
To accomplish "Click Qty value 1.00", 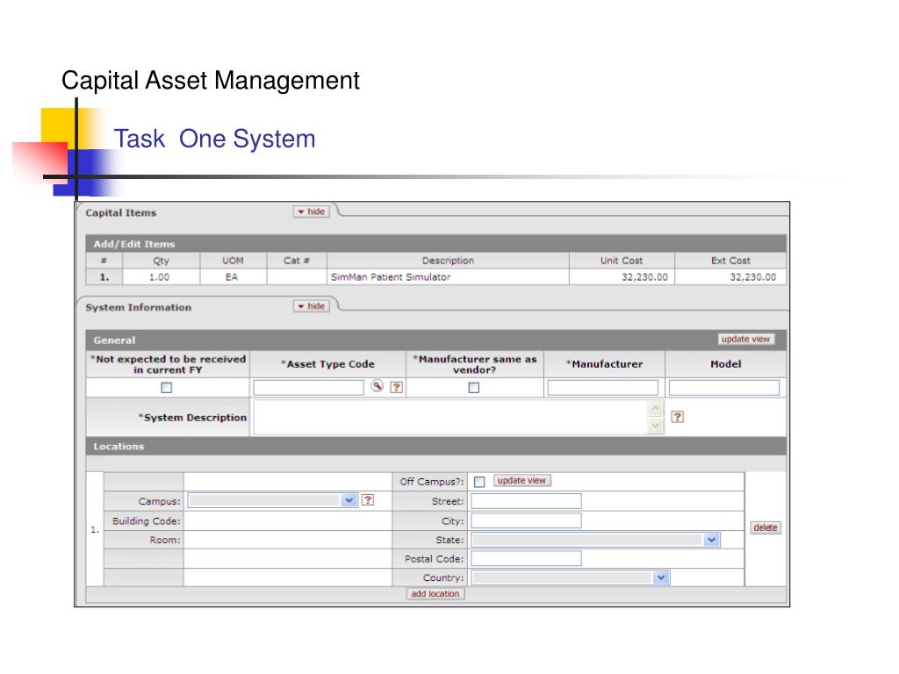I will (x=159, y=276).
